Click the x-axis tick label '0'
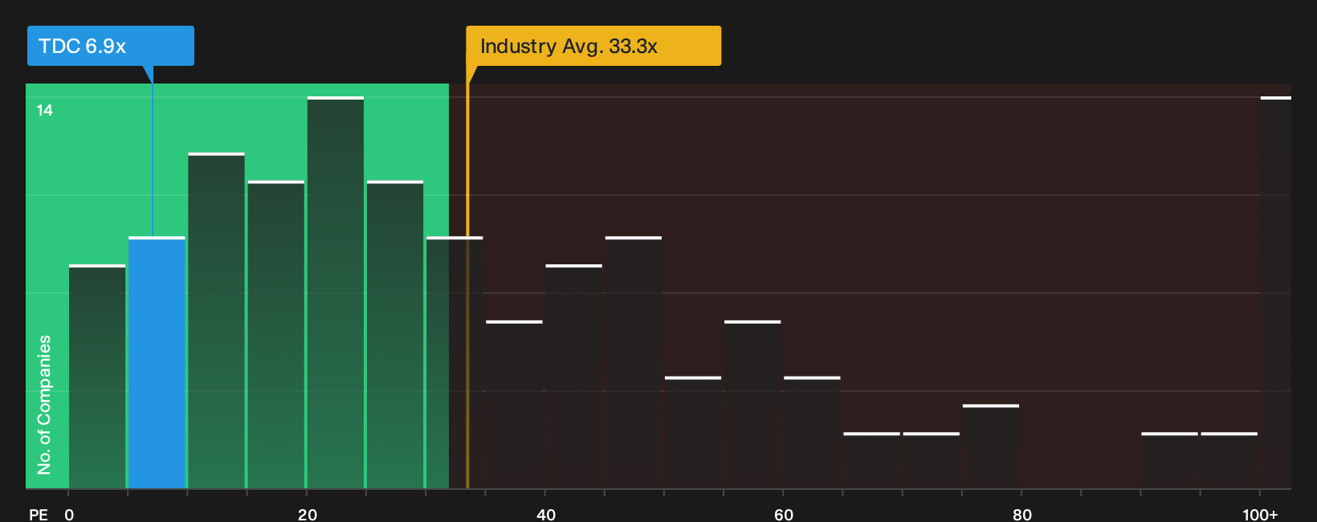Viewport: 1317px width, 522px height. coord(69,514)
